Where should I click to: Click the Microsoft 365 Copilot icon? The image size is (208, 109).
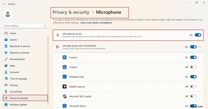[x=64, y=96]
